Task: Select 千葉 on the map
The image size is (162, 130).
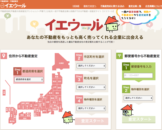Action: [60, 107]
